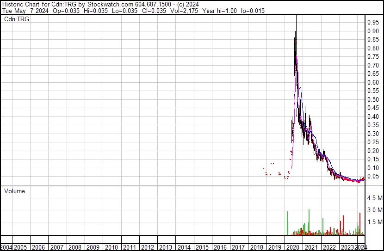
Task: Select the 3.0 M volume axis label
Action: click(x=374, y=210)
